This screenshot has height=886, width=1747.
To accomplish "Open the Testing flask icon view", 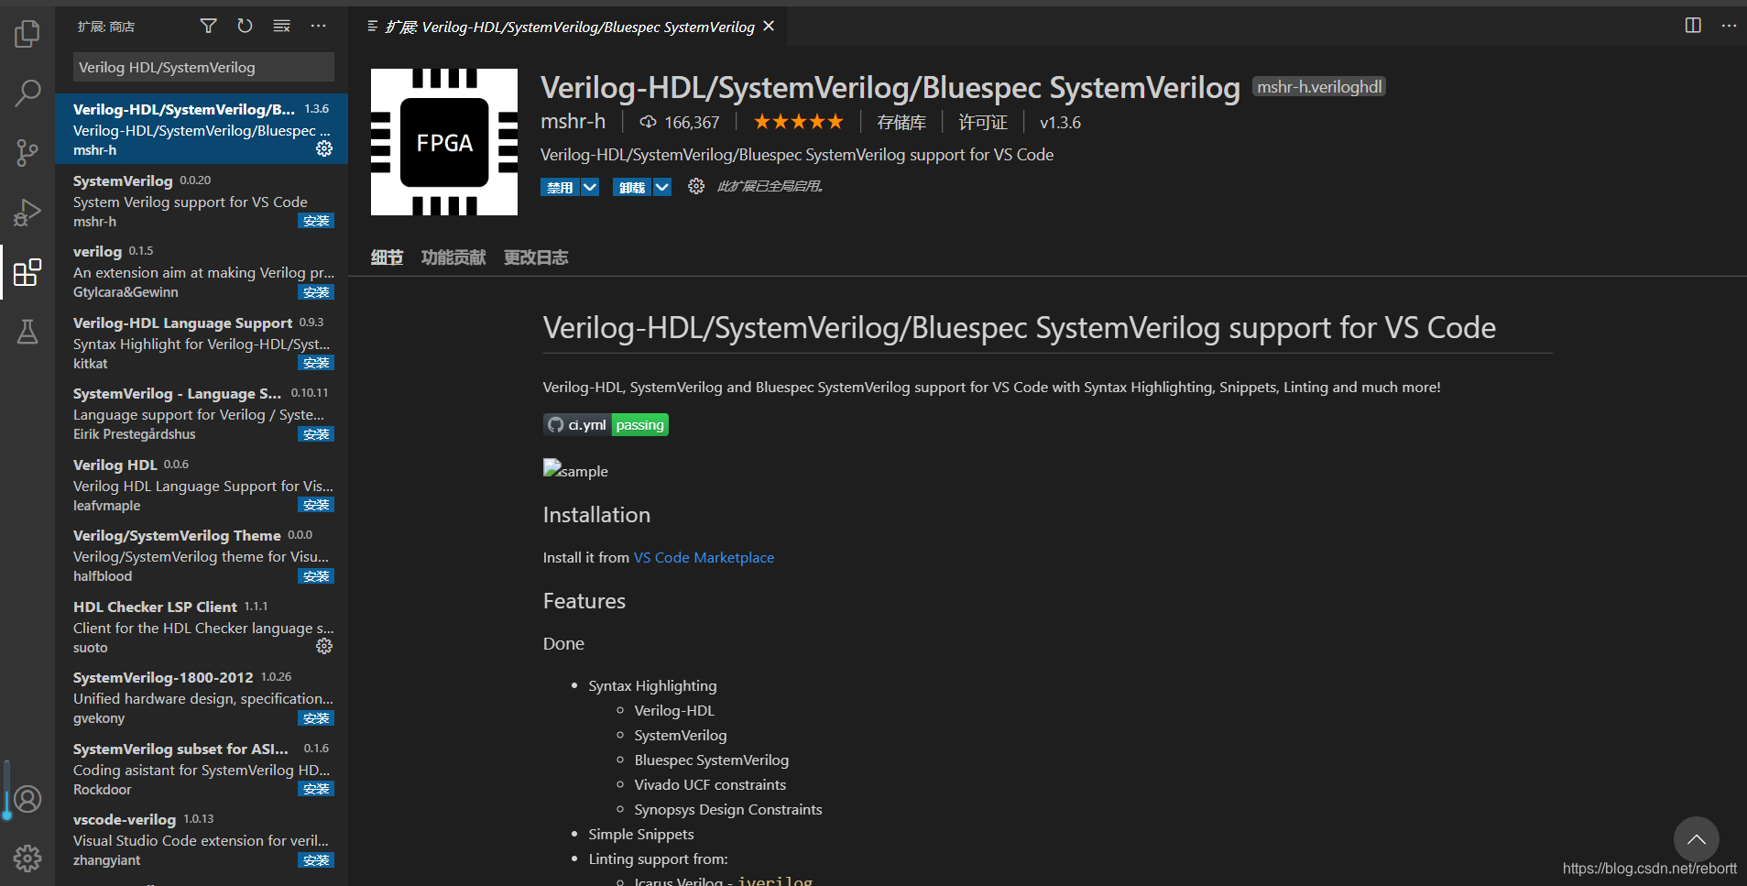I will pyautogui.click(x=27, y=332).
